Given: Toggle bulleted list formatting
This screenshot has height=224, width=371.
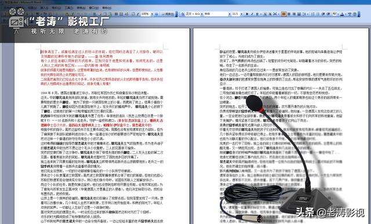Looking at the screenshot, I should pyautogui.click(x=318, y=14).
